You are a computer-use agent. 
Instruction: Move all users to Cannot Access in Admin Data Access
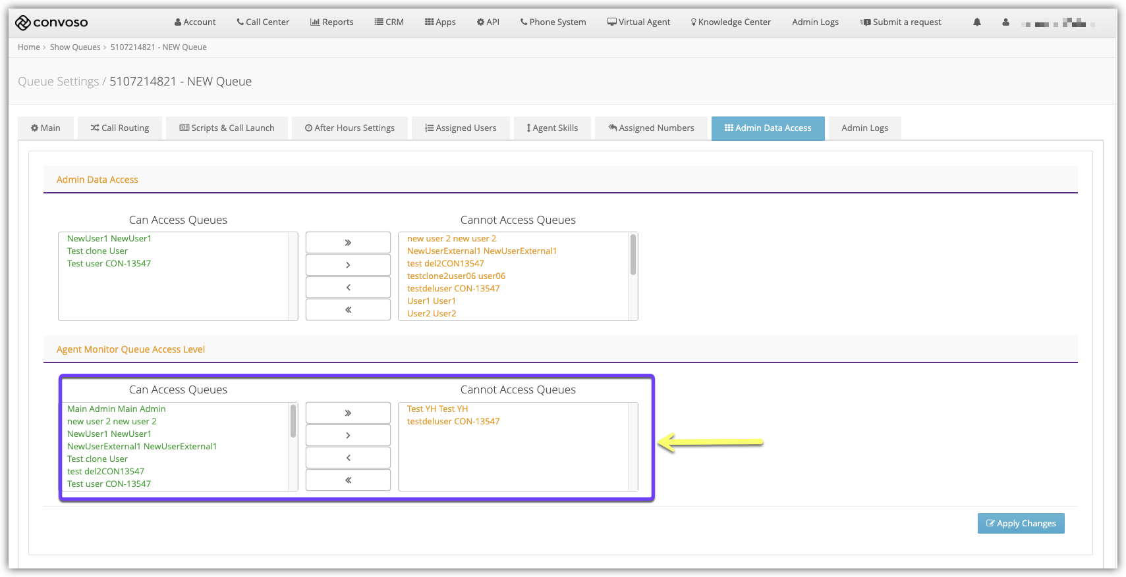[x=348, y=243]
